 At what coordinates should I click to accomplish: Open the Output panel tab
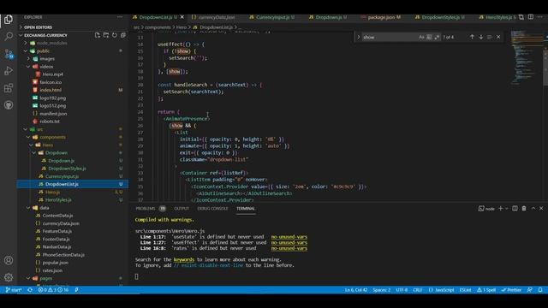pos(182,209)
